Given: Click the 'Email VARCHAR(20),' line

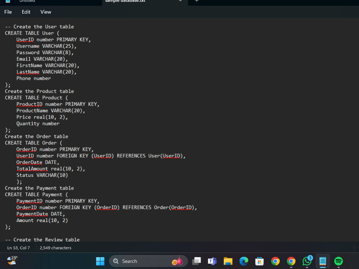Looking at the screenshot, I should [42, 59].
